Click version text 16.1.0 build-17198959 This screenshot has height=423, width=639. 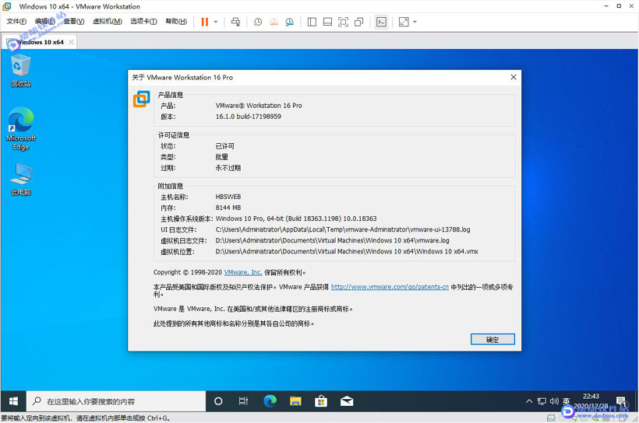click(248, 117)
